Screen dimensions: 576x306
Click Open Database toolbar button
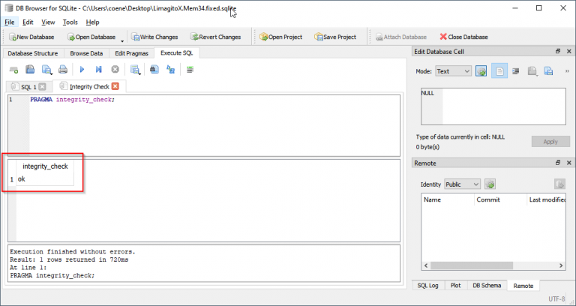pyautogui.click(x=91, y=37)
